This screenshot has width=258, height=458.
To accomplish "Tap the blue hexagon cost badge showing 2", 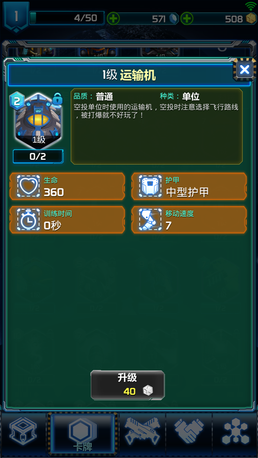I will point(17,101).
